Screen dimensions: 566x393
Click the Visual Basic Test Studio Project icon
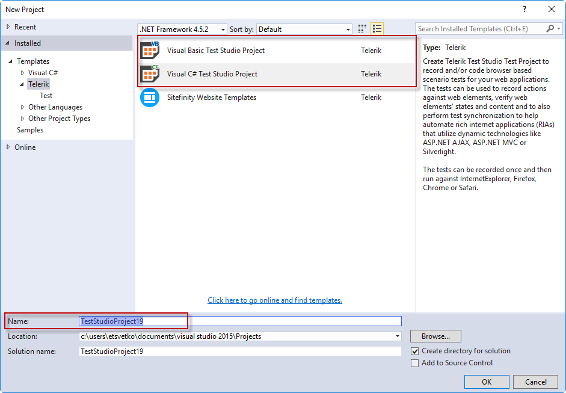pyautogui.click(x=150, y=50)
